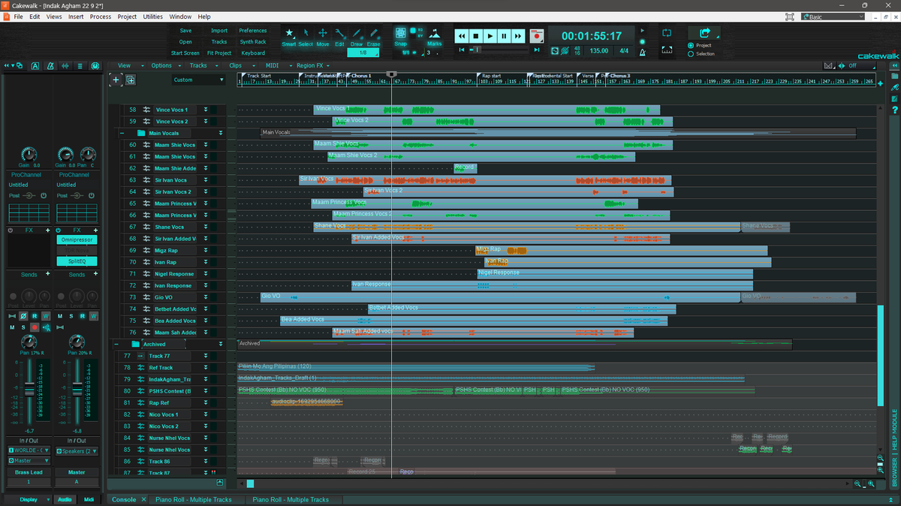The image size is (901, 506).
Task: Select the Selection radio button
Action: [x=691, y=54]
